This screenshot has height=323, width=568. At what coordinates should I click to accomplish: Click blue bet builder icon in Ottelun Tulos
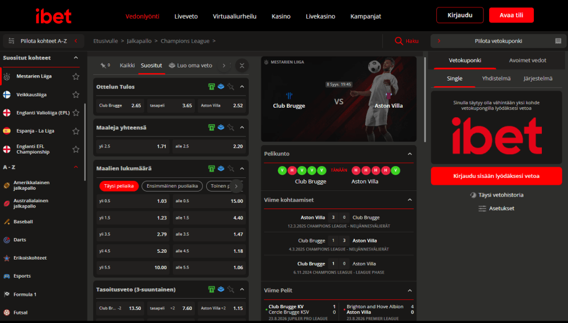pyautogui.click(x=221, y=87)
